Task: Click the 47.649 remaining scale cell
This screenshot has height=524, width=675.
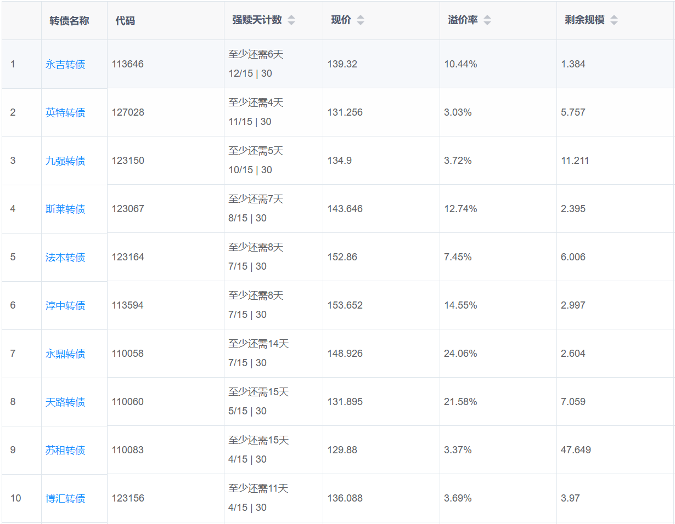Action: tap(576, 450)
